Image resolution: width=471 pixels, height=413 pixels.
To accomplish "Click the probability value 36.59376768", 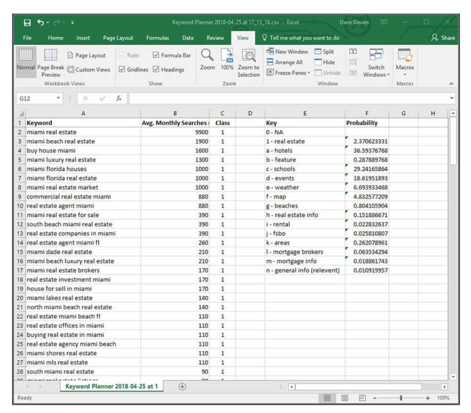I will point(367,151).
